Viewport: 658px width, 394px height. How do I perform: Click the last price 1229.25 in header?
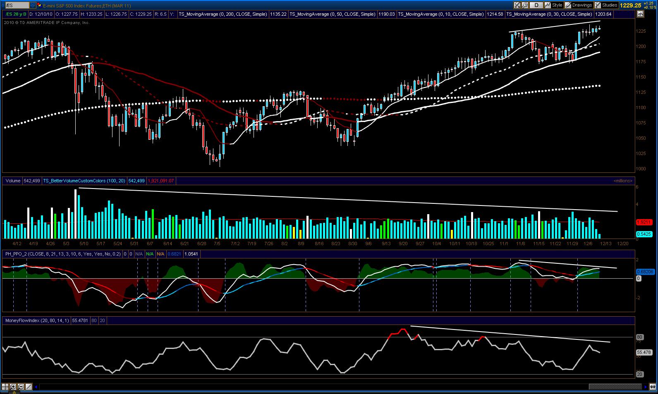630,5
